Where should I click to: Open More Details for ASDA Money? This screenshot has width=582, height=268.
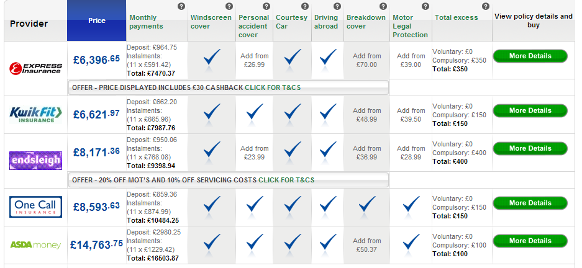point(530,241)
